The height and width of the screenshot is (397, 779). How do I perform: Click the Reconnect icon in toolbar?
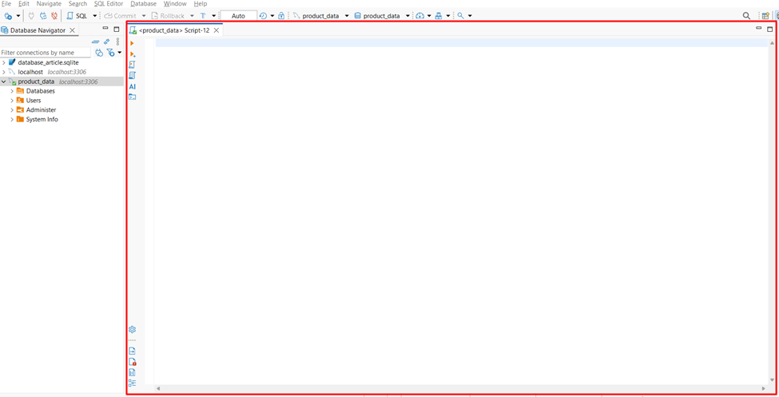43,16
